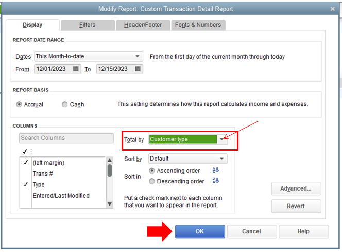
Task: Select the Accrual report basis
Action: [x=19, y=104]
